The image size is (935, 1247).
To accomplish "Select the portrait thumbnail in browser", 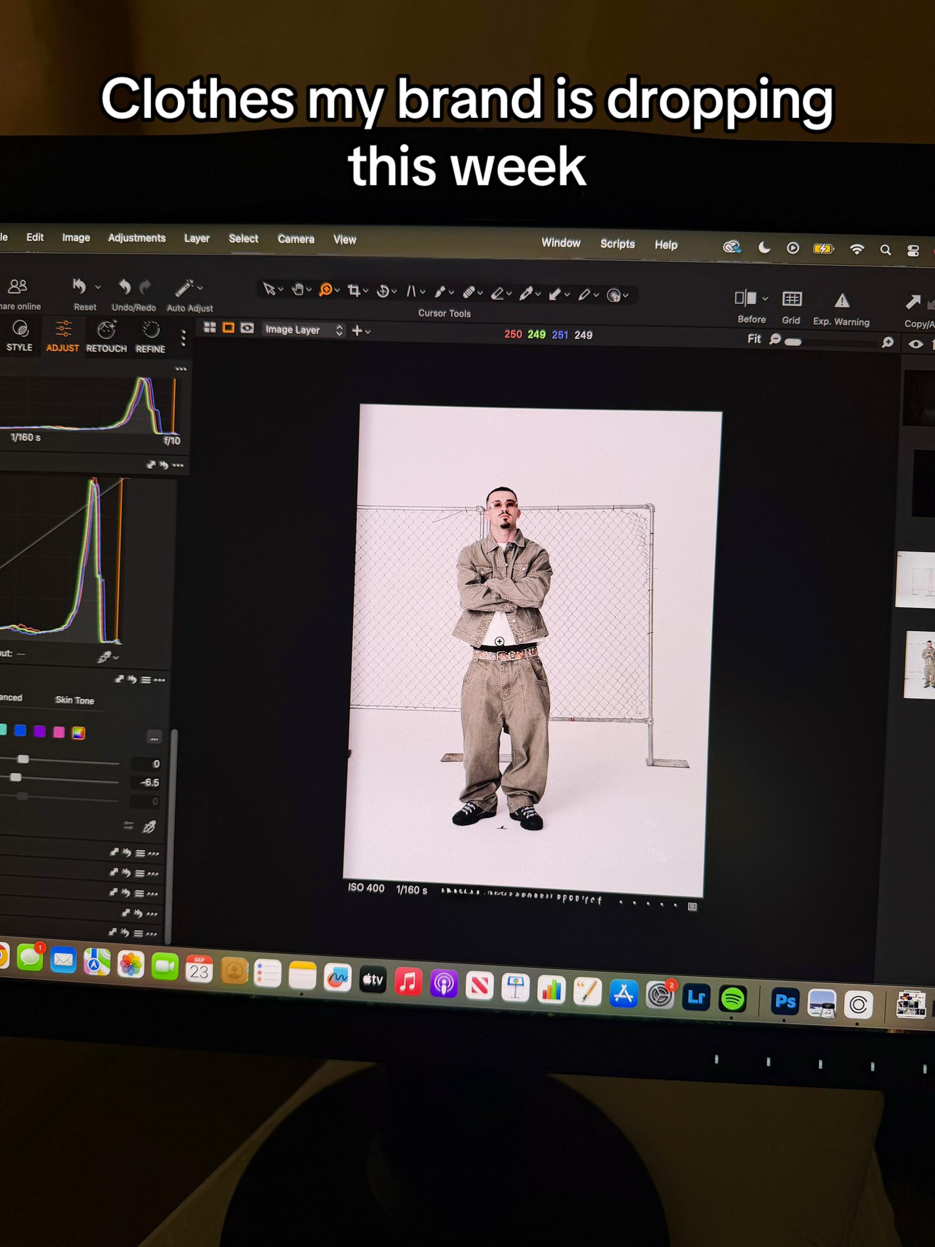I will 921,665.
